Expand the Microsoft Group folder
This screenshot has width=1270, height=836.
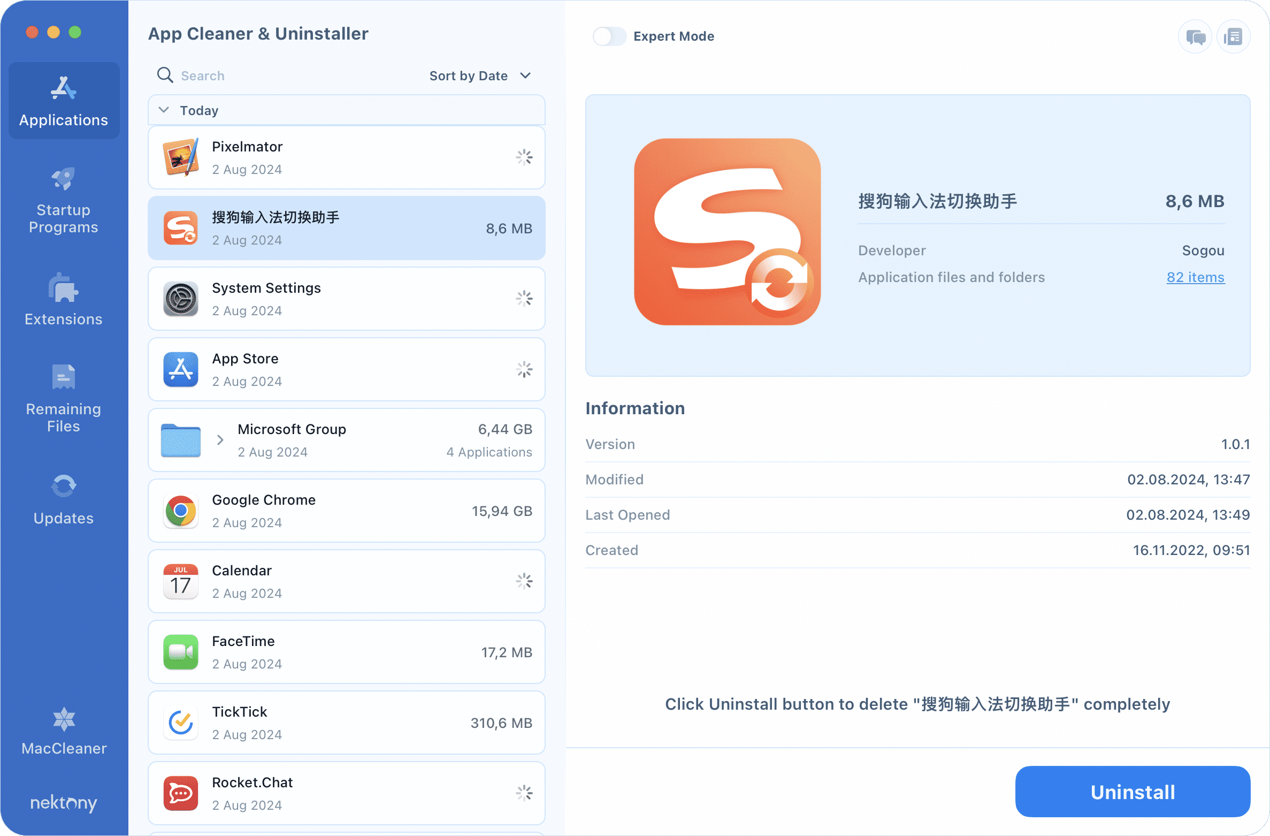point(220,439)
